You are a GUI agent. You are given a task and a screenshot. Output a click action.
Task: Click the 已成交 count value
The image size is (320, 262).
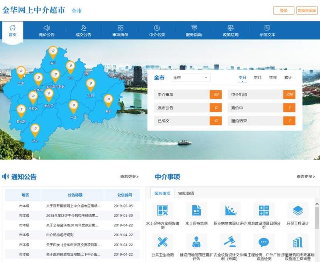(x=216, y=121)
